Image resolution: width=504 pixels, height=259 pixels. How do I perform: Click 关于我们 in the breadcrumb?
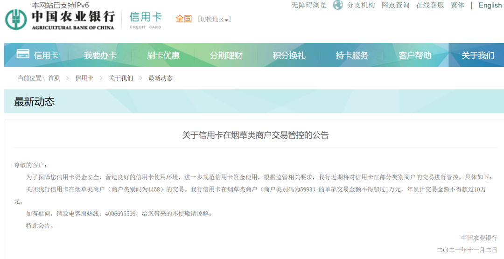[121, 78]
